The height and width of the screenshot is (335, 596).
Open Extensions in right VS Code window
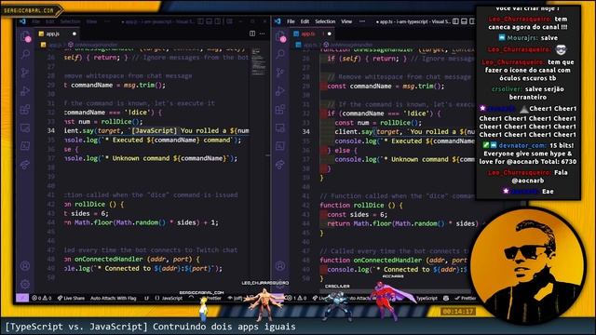tap(280, 110)
